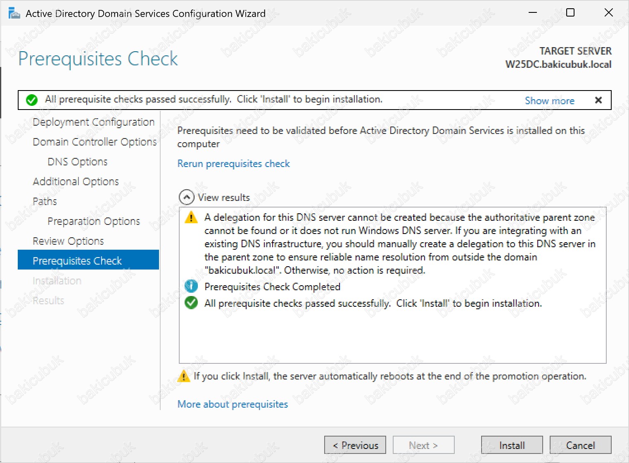
Task: Click the DNS delegation warning triangle icon
Action: 191,217
